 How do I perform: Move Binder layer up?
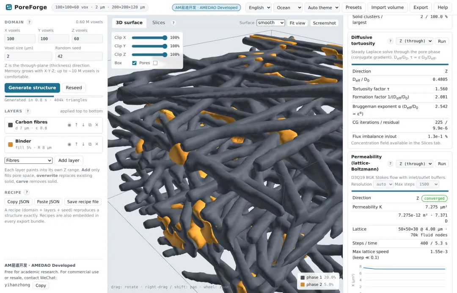tap(76, 144)
